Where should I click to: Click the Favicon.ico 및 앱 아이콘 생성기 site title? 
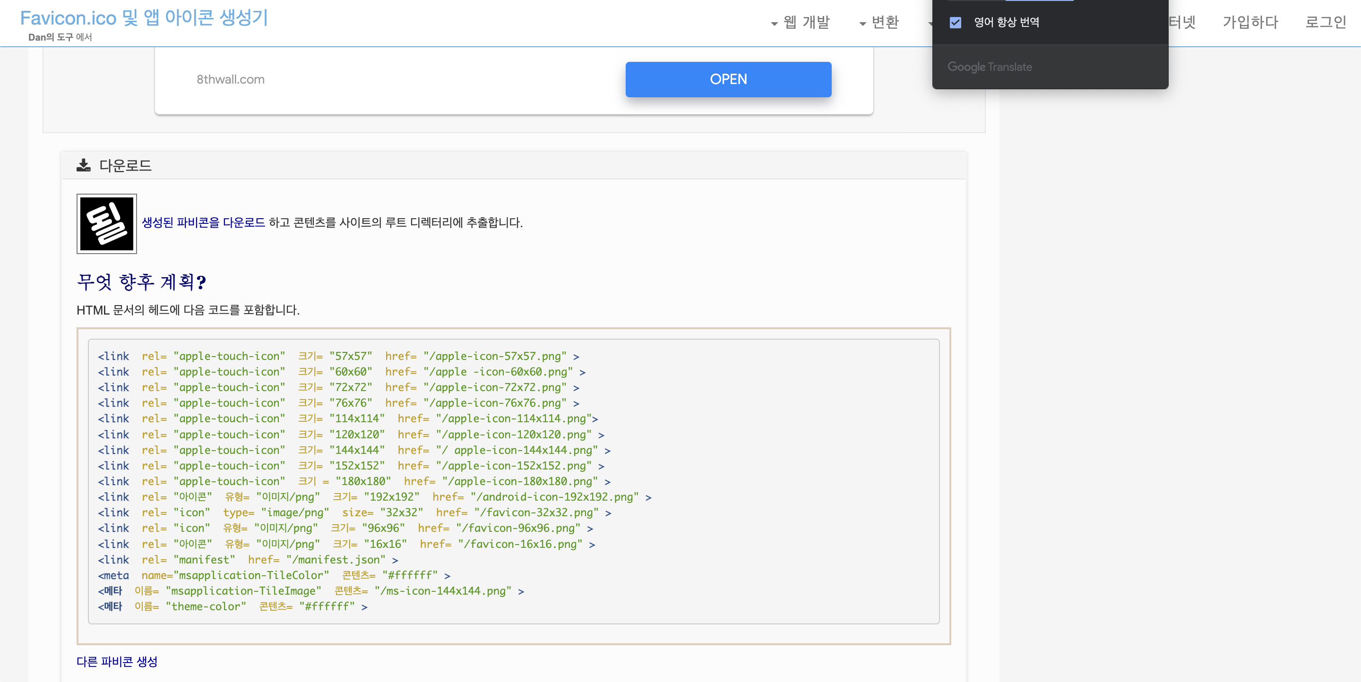(144, 18)
